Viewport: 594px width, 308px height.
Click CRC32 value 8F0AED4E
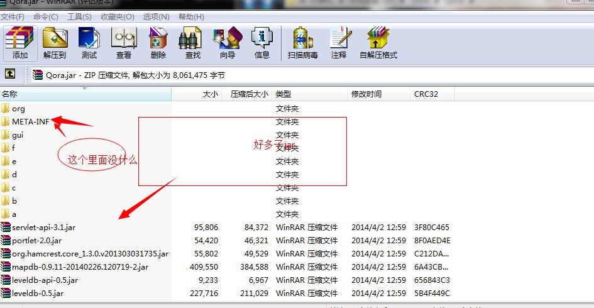pyautogui.click(x=432, y=241)
